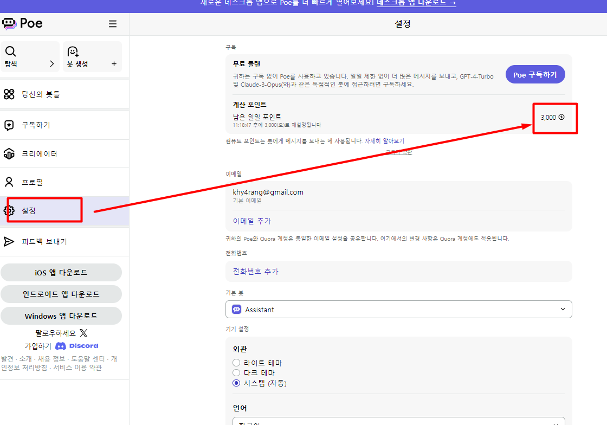Screen dimensions: 607x425
Task: Click the plus sign beside 봇 생성
Action: 114,64
